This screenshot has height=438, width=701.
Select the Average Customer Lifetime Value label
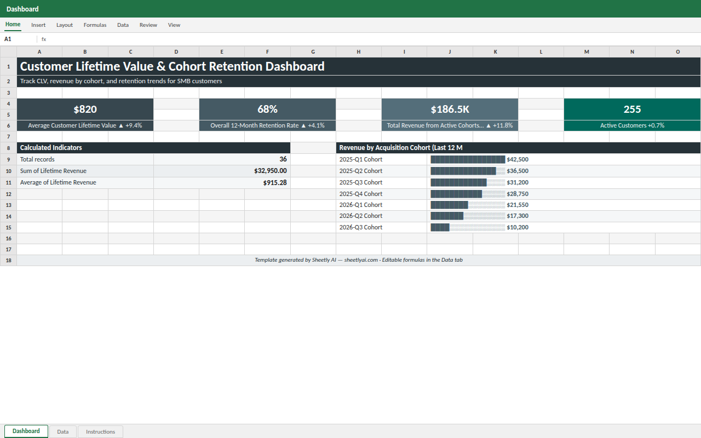(85, 125)
